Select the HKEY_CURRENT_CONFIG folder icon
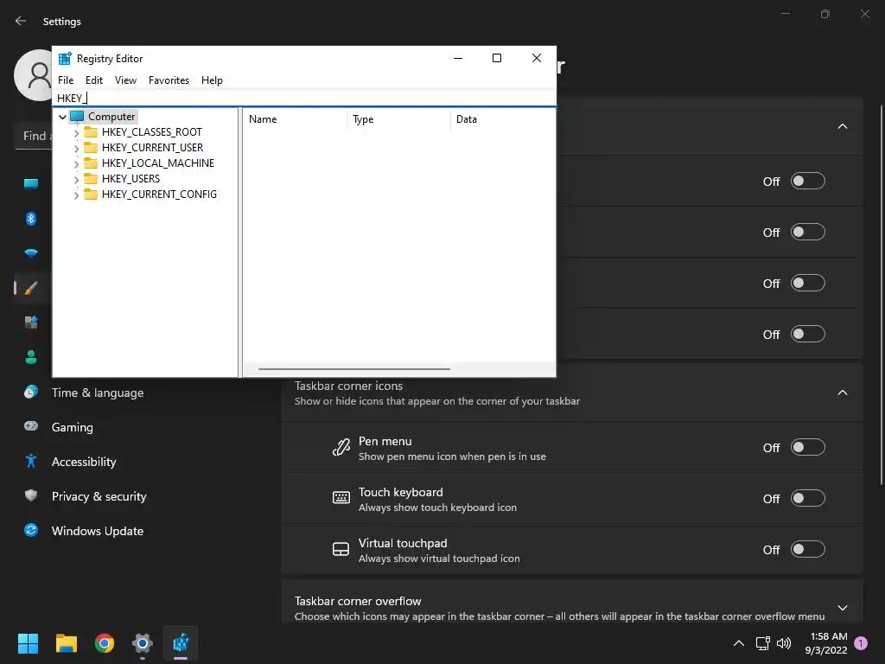 click(x=90, y=195)
